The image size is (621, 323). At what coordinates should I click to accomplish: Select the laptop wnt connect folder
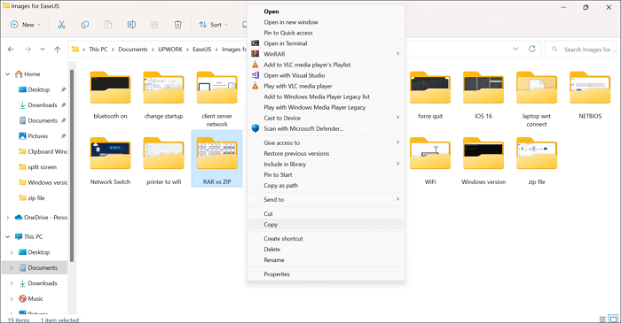537,99
